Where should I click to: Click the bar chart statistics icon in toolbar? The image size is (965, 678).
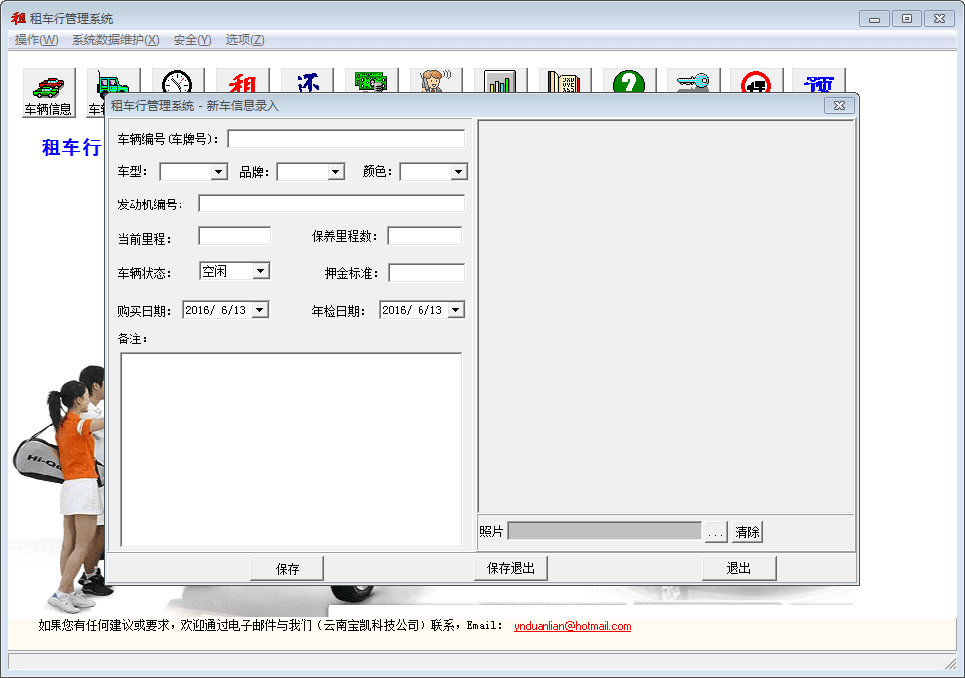click(500, 82)
